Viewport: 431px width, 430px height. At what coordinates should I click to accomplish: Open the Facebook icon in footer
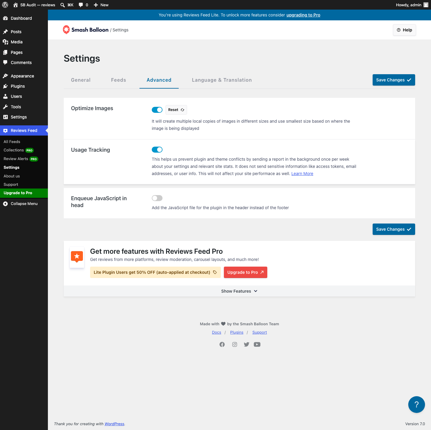coord(222,344)
